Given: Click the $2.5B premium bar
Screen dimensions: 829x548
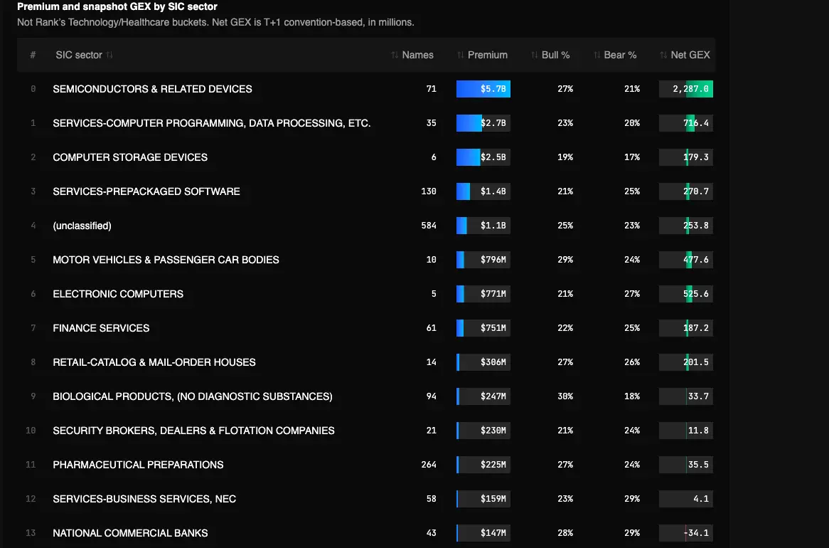Looking at the screenshot, I should click(483, 157).
